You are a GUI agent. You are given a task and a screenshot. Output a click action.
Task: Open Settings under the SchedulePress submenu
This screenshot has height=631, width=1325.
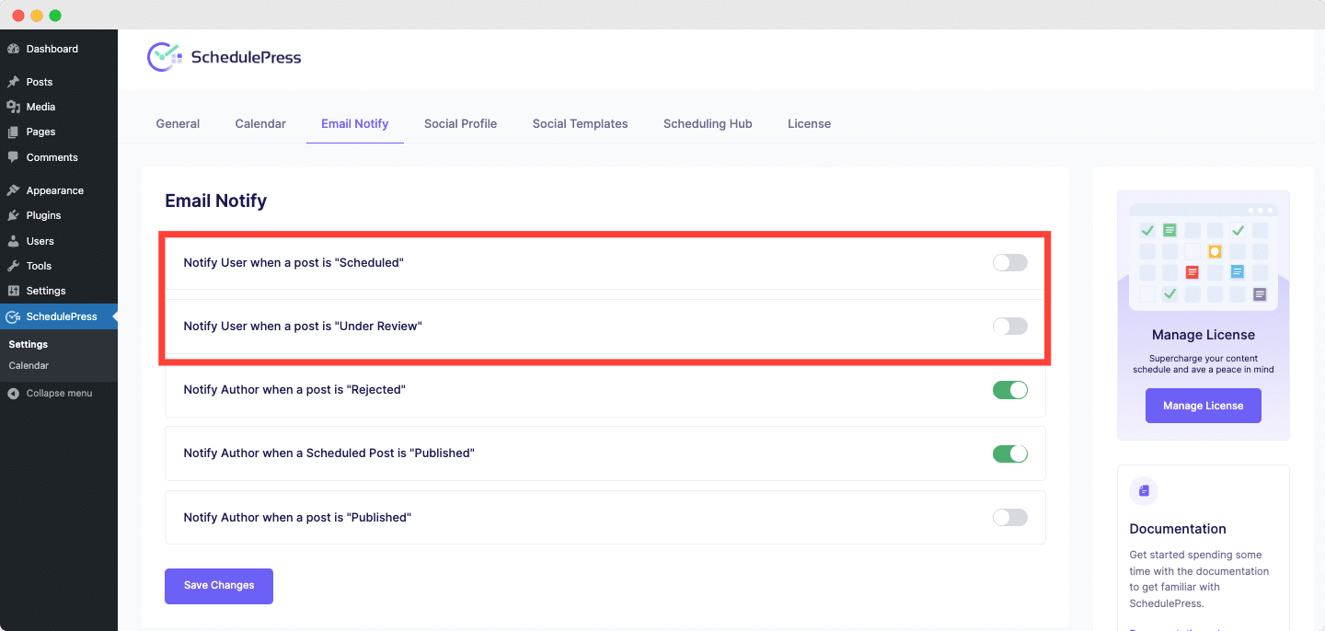pyautogui.click(x=29, y=344)
